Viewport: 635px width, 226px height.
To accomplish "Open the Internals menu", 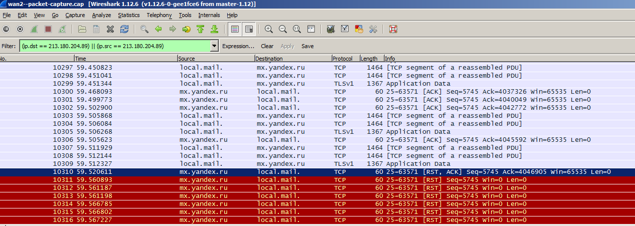I will point(209,16).
